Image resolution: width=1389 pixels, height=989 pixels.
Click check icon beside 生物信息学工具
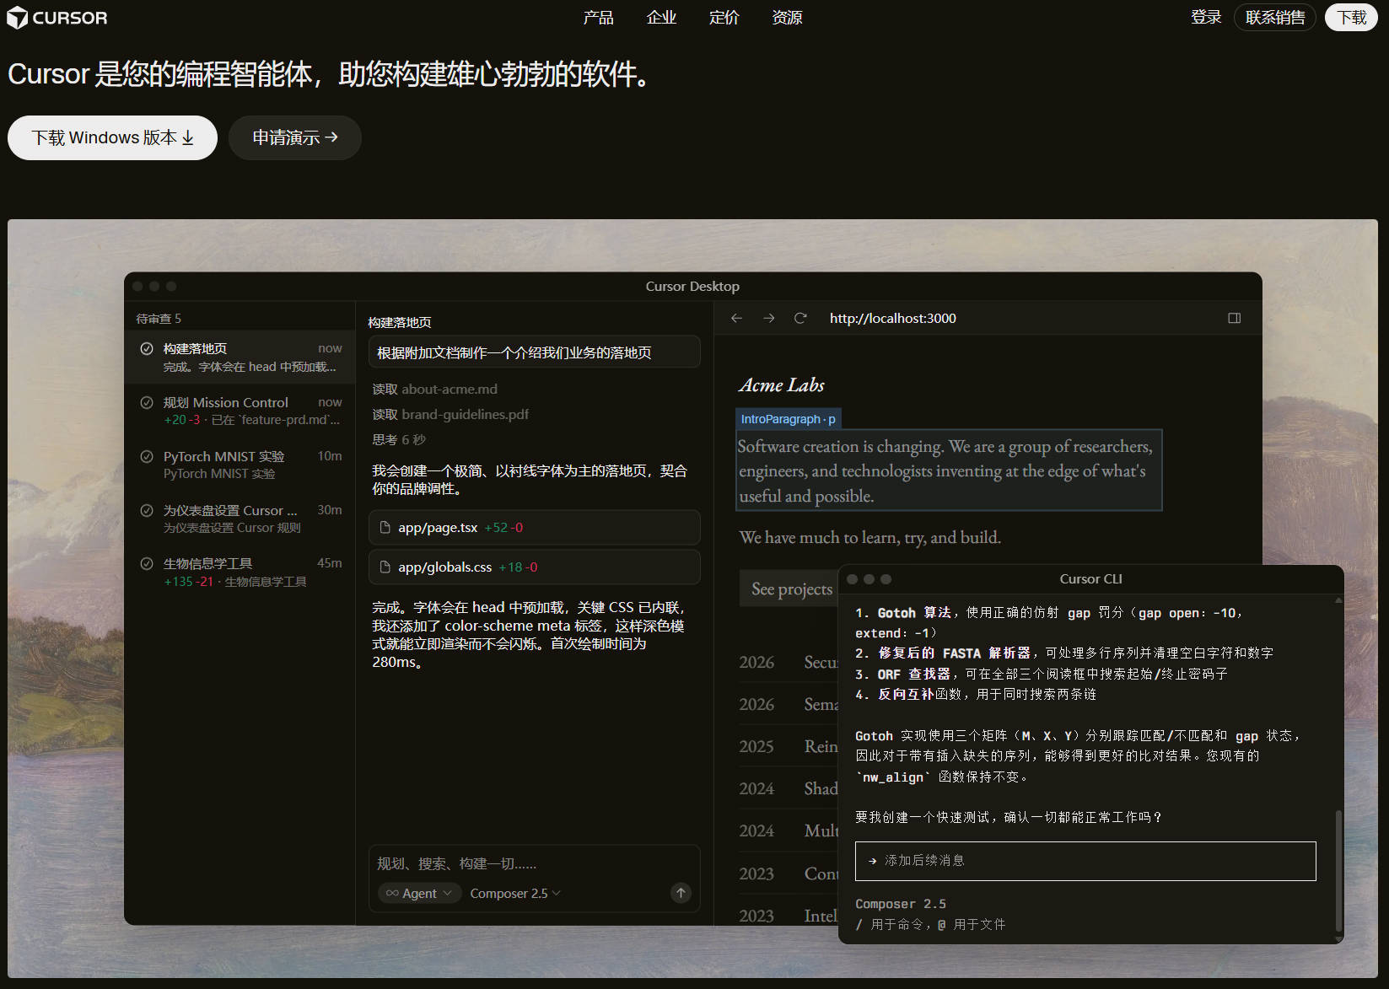[147, 563]
